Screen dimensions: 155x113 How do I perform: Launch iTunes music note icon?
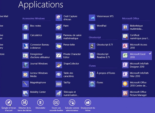coord(92,84)
